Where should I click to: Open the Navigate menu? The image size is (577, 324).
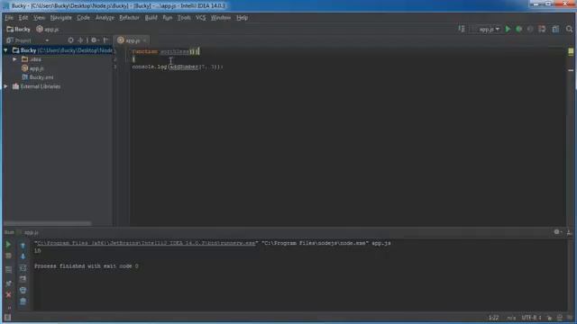[61, 18]
